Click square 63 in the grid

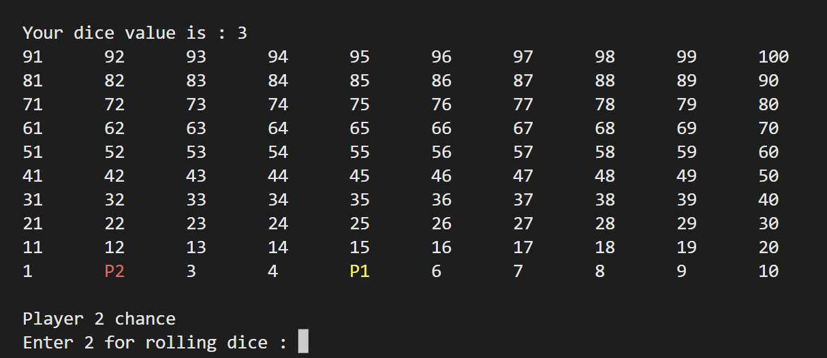[196, 129]
